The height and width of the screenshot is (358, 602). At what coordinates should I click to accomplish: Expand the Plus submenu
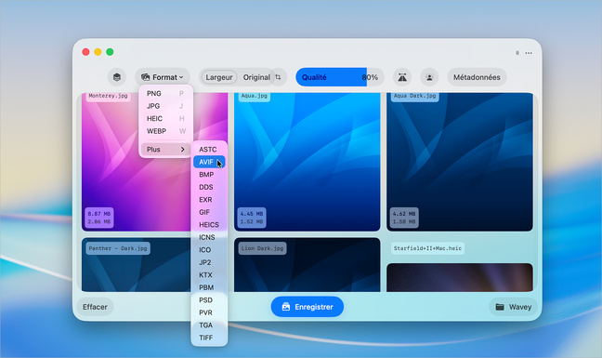165,150
